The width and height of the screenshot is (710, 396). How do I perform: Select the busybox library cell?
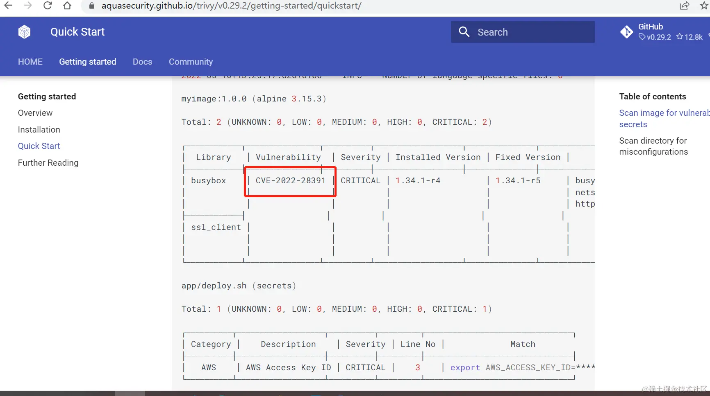click(x=209, y=180)
